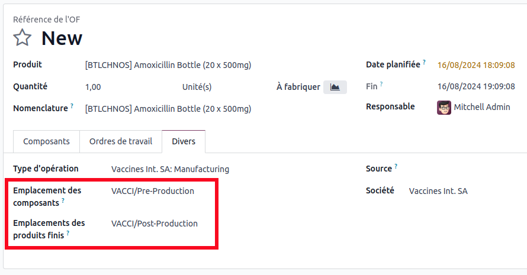
Task: Mark the order as favorite star
Action: 23,38
